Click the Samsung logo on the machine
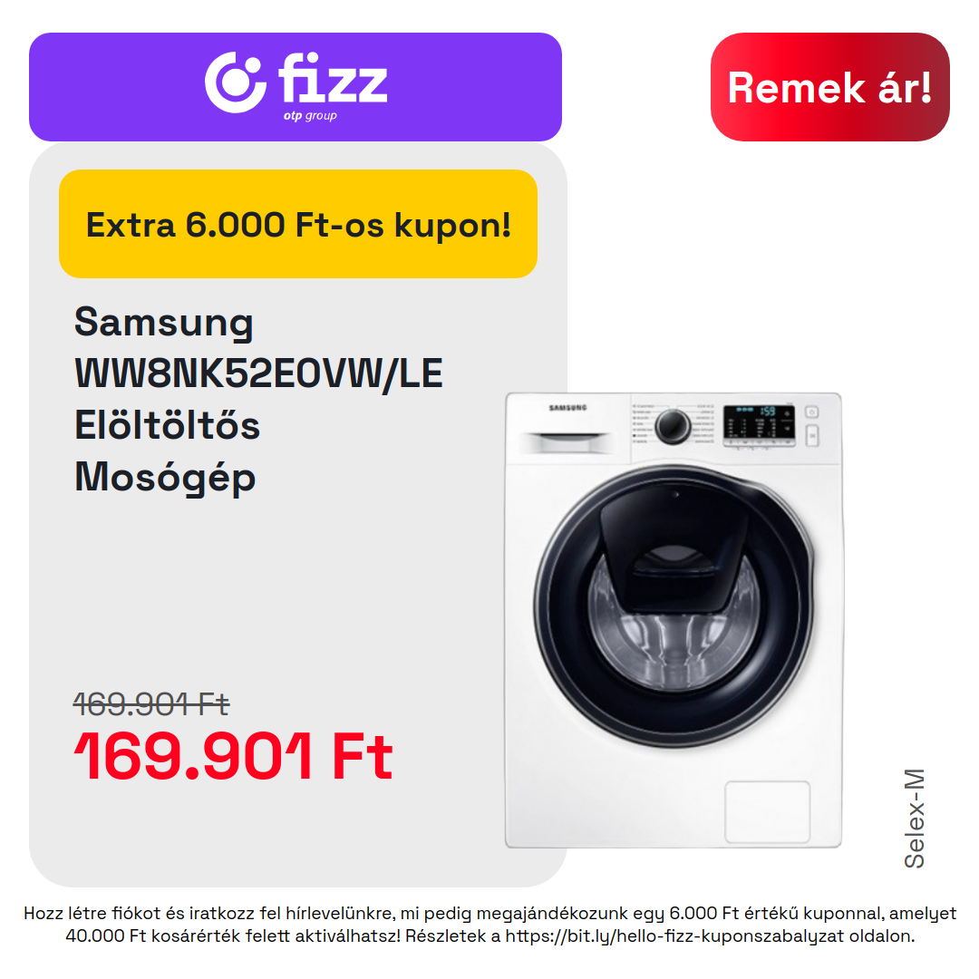The image size is (979, 979). point(567,408)
